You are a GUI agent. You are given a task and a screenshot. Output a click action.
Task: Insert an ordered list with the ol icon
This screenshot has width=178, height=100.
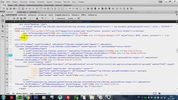(x=30, y=9)
